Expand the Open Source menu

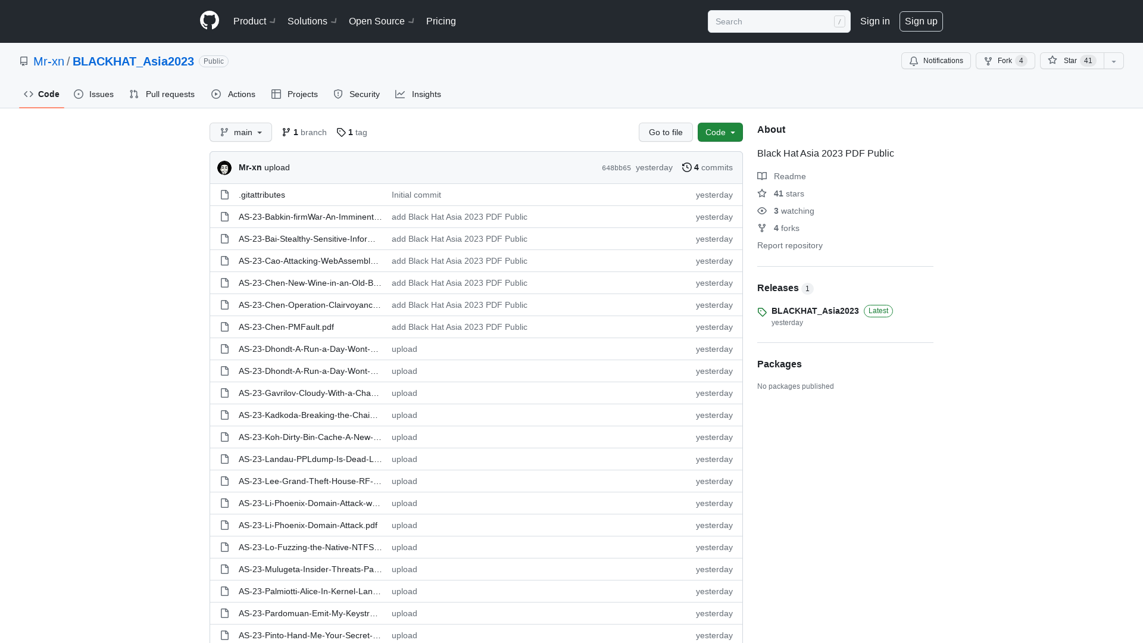coord(381,21)
